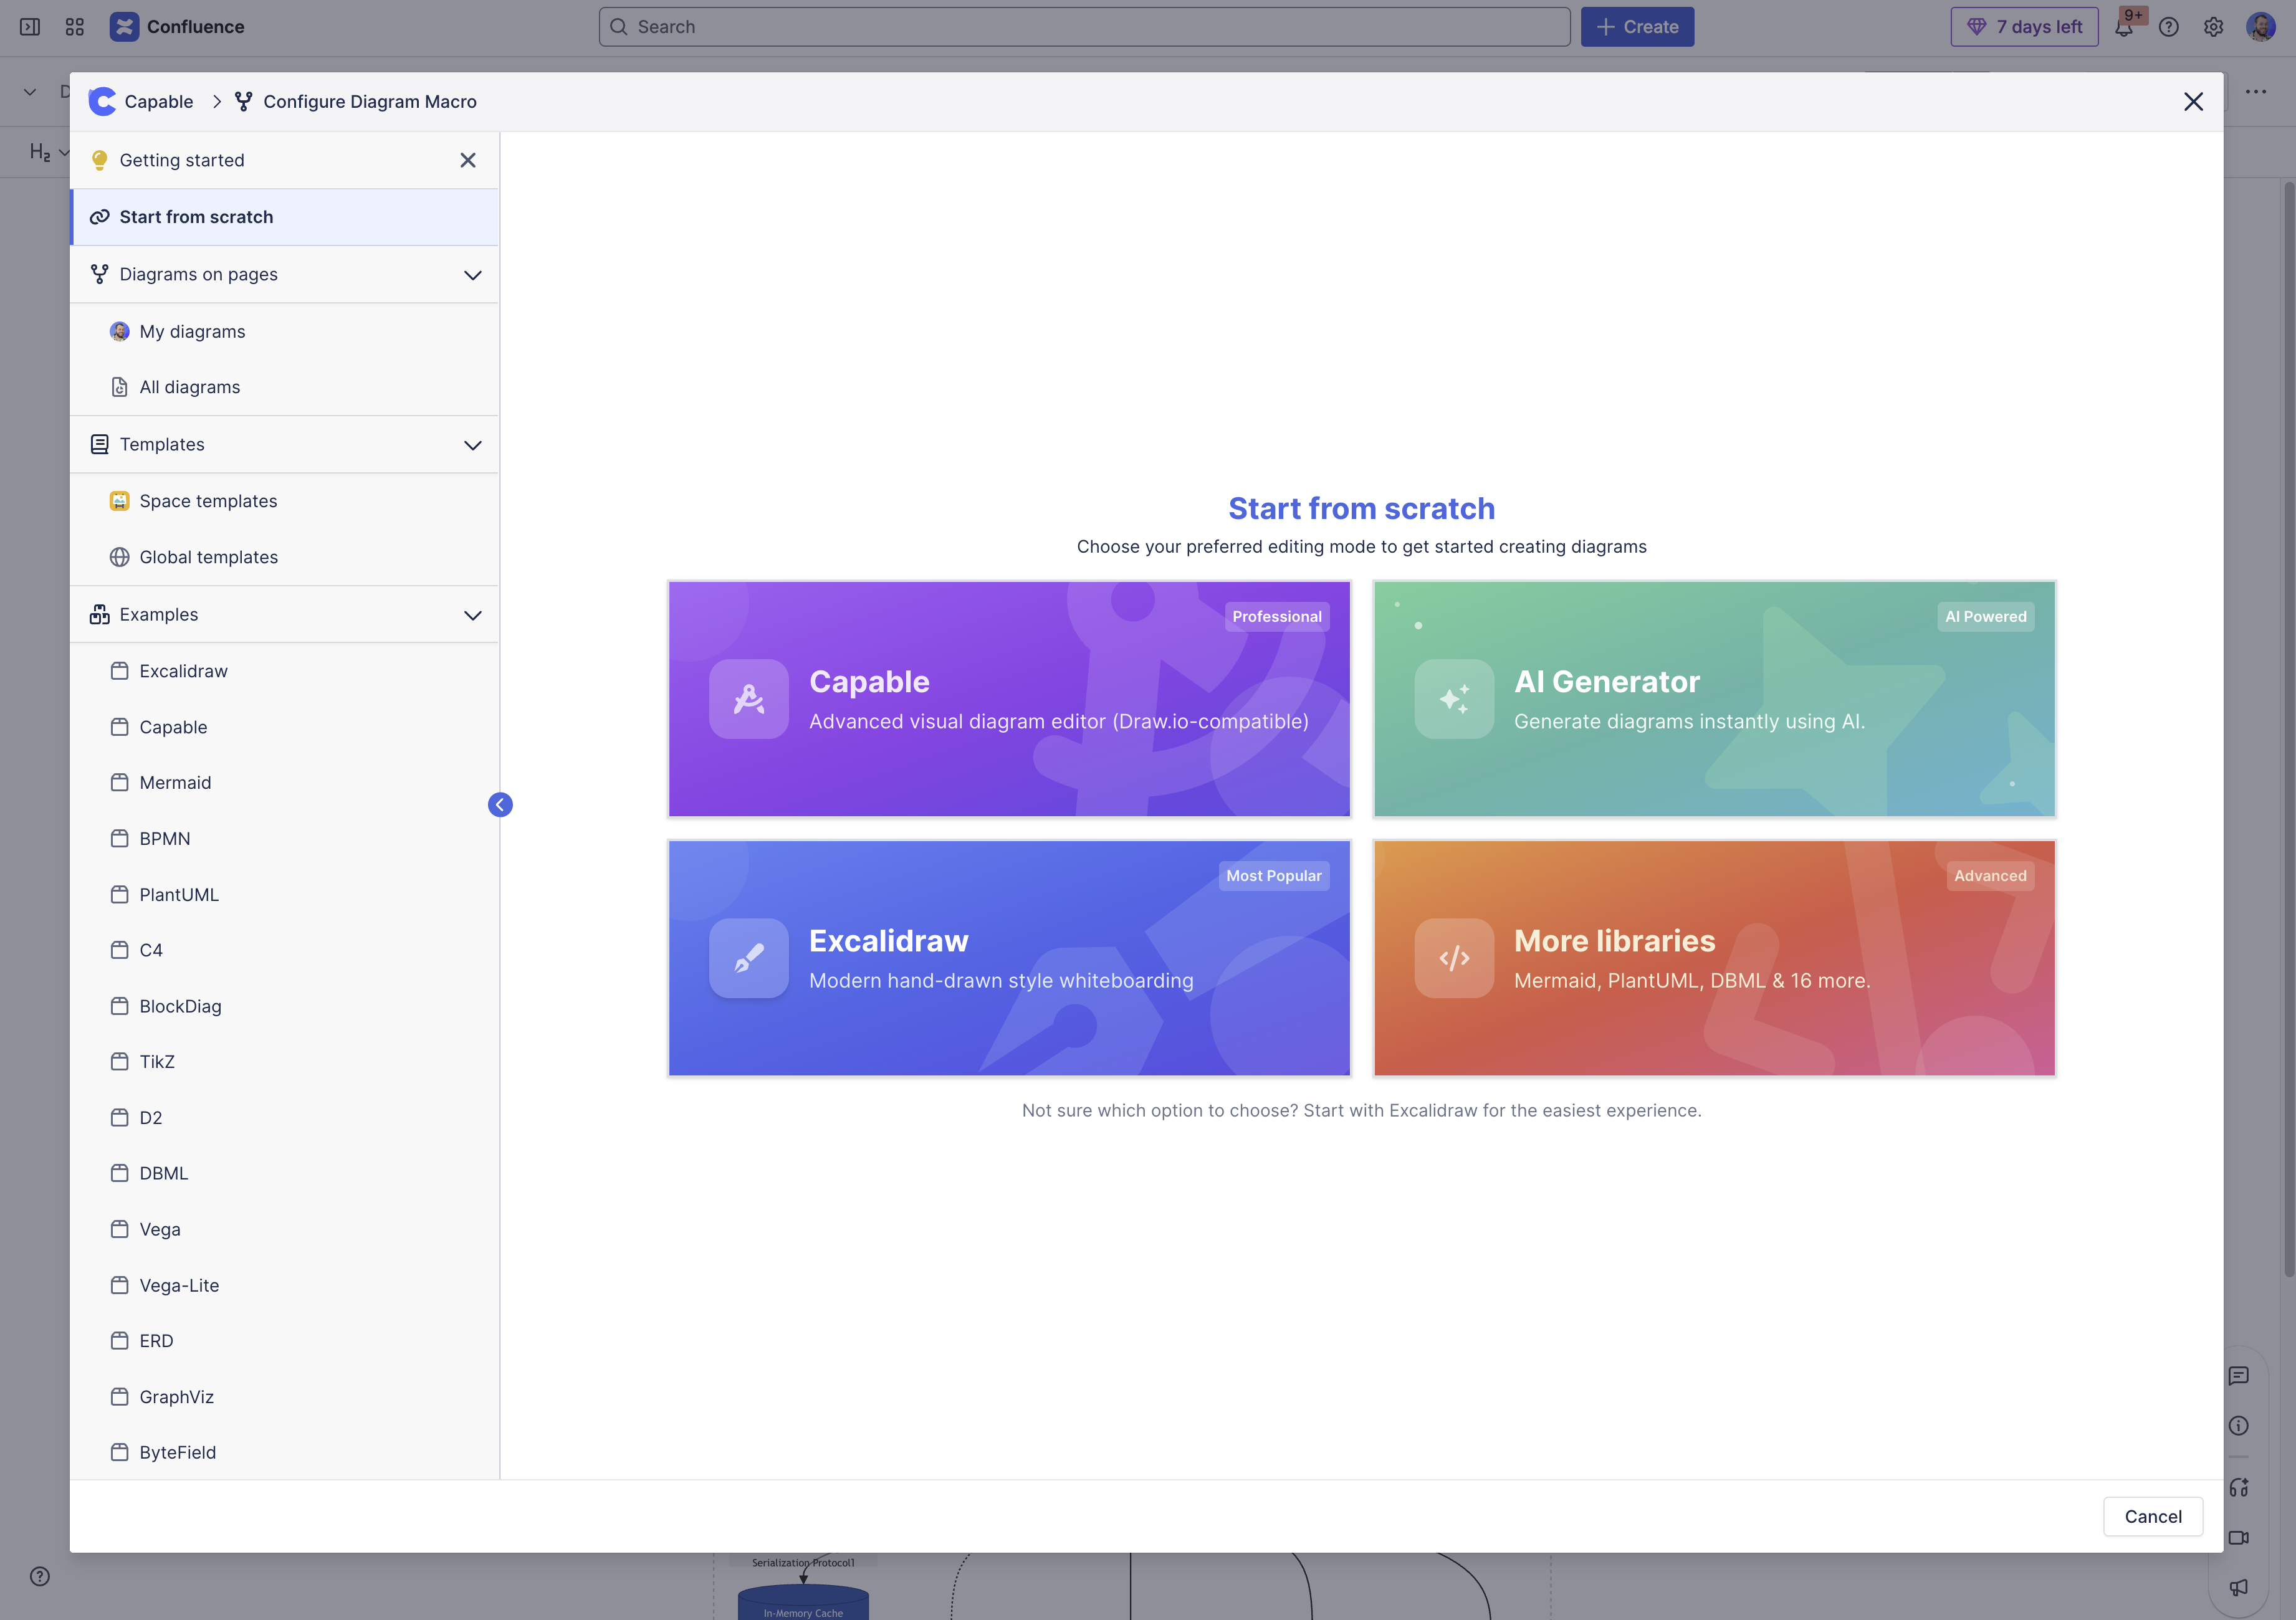Image resolution: width=2296 pixels, height=1620 pixels.
Task: Click the AI Generator sparkles icon
Action: point(1454,699)
